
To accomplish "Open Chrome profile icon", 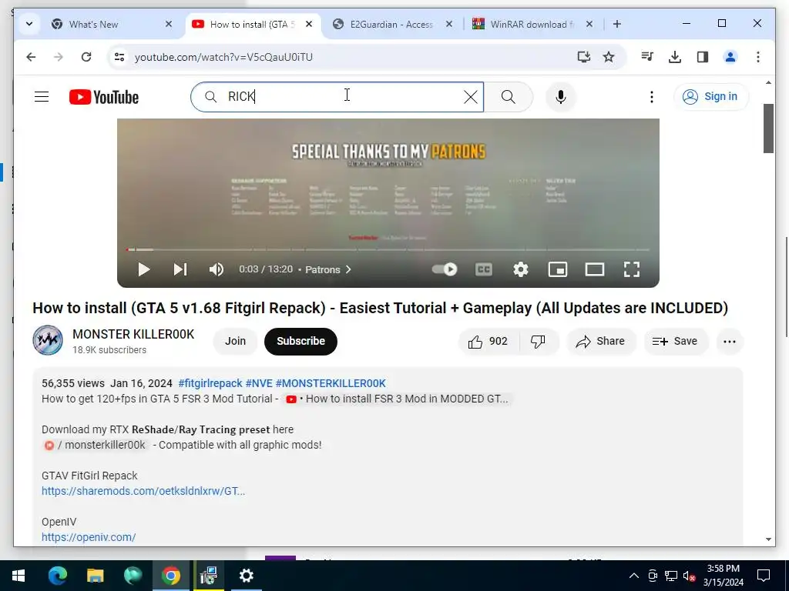I will point(730,57).
